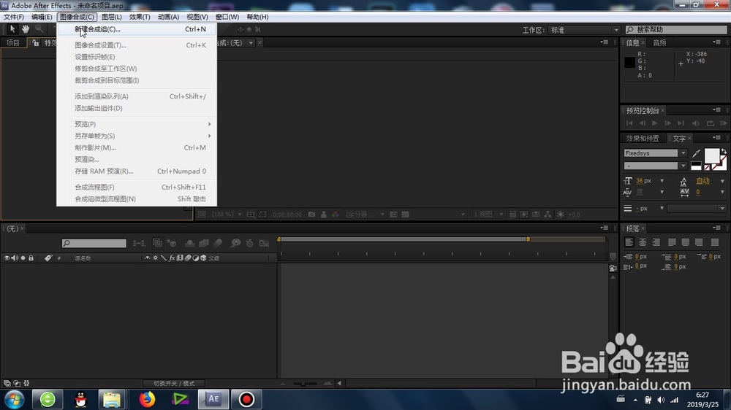Click the eyedropper in the text panel
This screenshot has height=410, width=731.
pos(696,153)
